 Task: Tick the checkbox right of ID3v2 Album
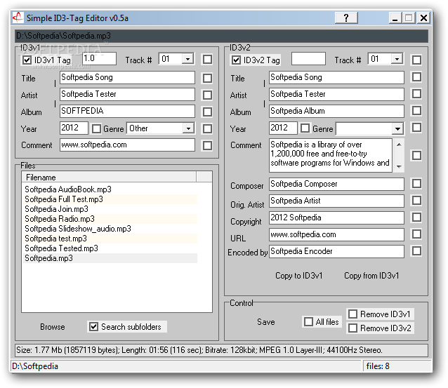[x=416, y=110]
